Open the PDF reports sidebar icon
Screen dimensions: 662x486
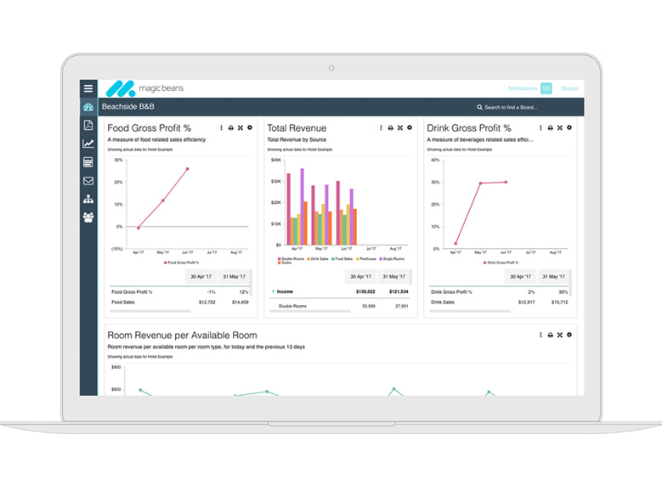coord(88,125)
